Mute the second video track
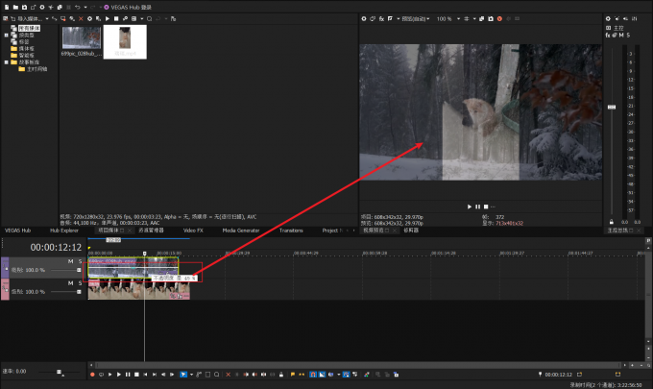This screenshot has width=653, height=389. (70, 282)
